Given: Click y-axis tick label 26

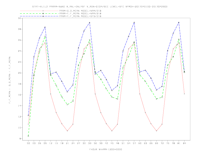Looking at the screenshot, I should 20,40.
